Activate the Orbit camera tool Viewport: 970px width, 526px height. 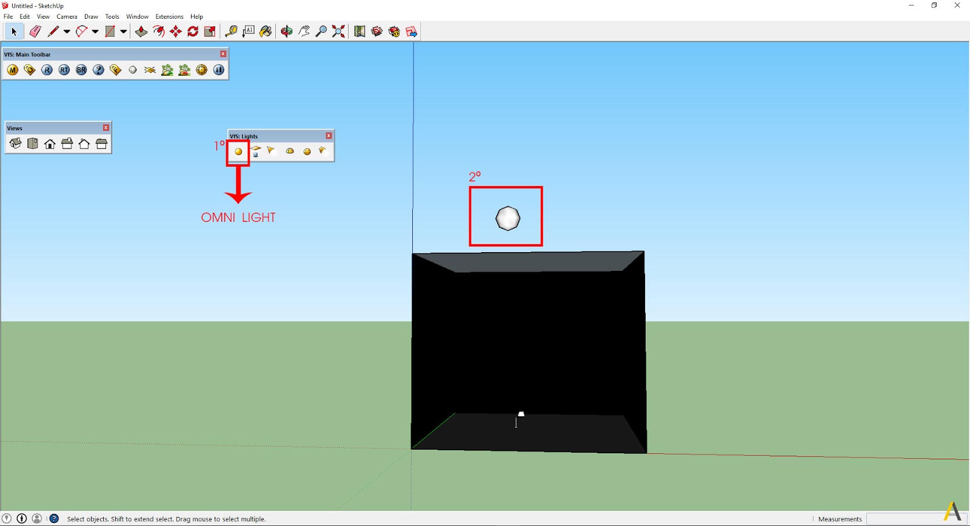[287, 32]
